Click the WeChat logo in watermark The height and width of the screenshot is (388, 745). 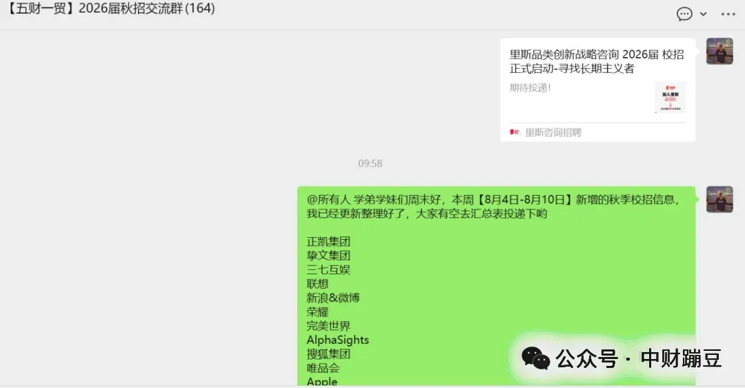click(535, 358)
